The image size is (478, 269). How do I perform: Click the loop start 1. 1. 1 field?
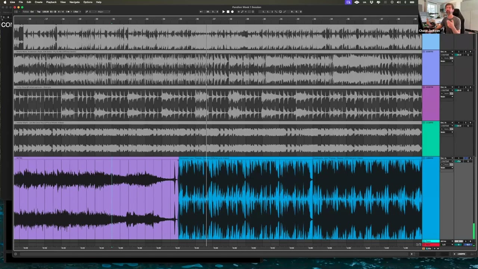coord(266,12)
